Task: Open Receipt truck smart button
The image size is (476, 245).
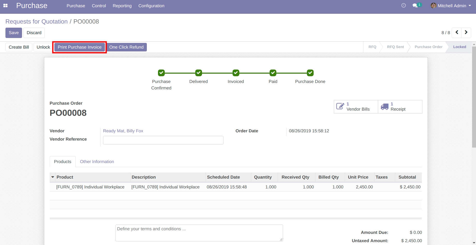Action: pos(400,107)
